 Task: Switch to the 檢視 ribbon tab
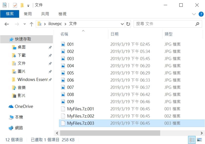pos(62,14)
